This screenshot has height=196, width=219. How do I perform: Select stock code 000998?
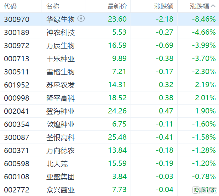click(x=17, y=98)
